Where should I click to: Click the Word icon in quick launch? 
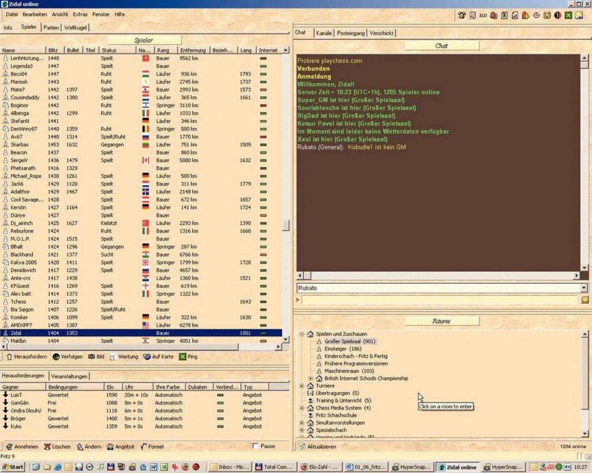tap(154, 467)
